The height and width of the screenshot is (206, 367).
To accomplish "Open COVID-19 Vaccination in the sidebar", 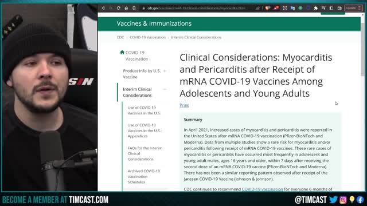I will pos(136,56).
